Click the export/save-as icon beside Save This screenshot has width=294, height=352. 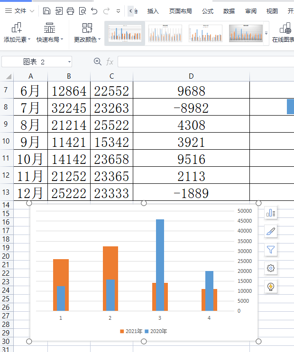pyautogui.click(x=59, y=11)
